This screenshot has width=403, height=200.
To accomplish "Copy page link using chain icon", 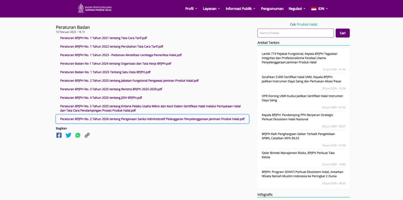I will point(87,135).
